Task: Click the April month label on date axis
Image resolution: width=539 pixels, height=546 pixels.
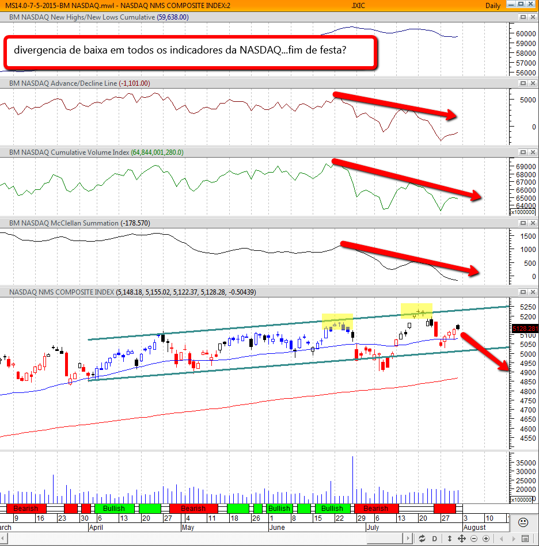Action: tap(96, 527)
